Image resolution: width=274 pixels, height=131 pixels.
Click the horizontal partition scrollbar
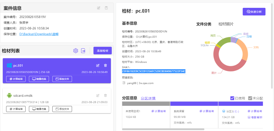point(163,129)
